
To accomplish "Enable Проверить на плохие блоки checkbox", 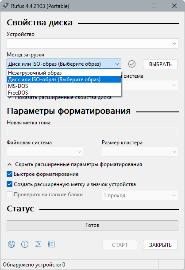I will pos(9,195).
